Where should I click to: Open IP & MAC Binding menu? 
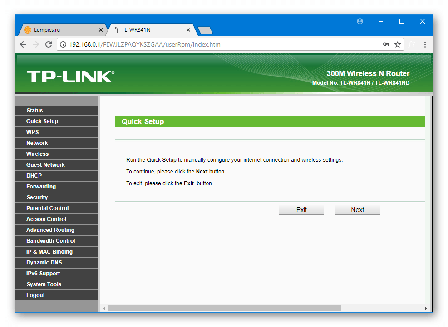56,252
